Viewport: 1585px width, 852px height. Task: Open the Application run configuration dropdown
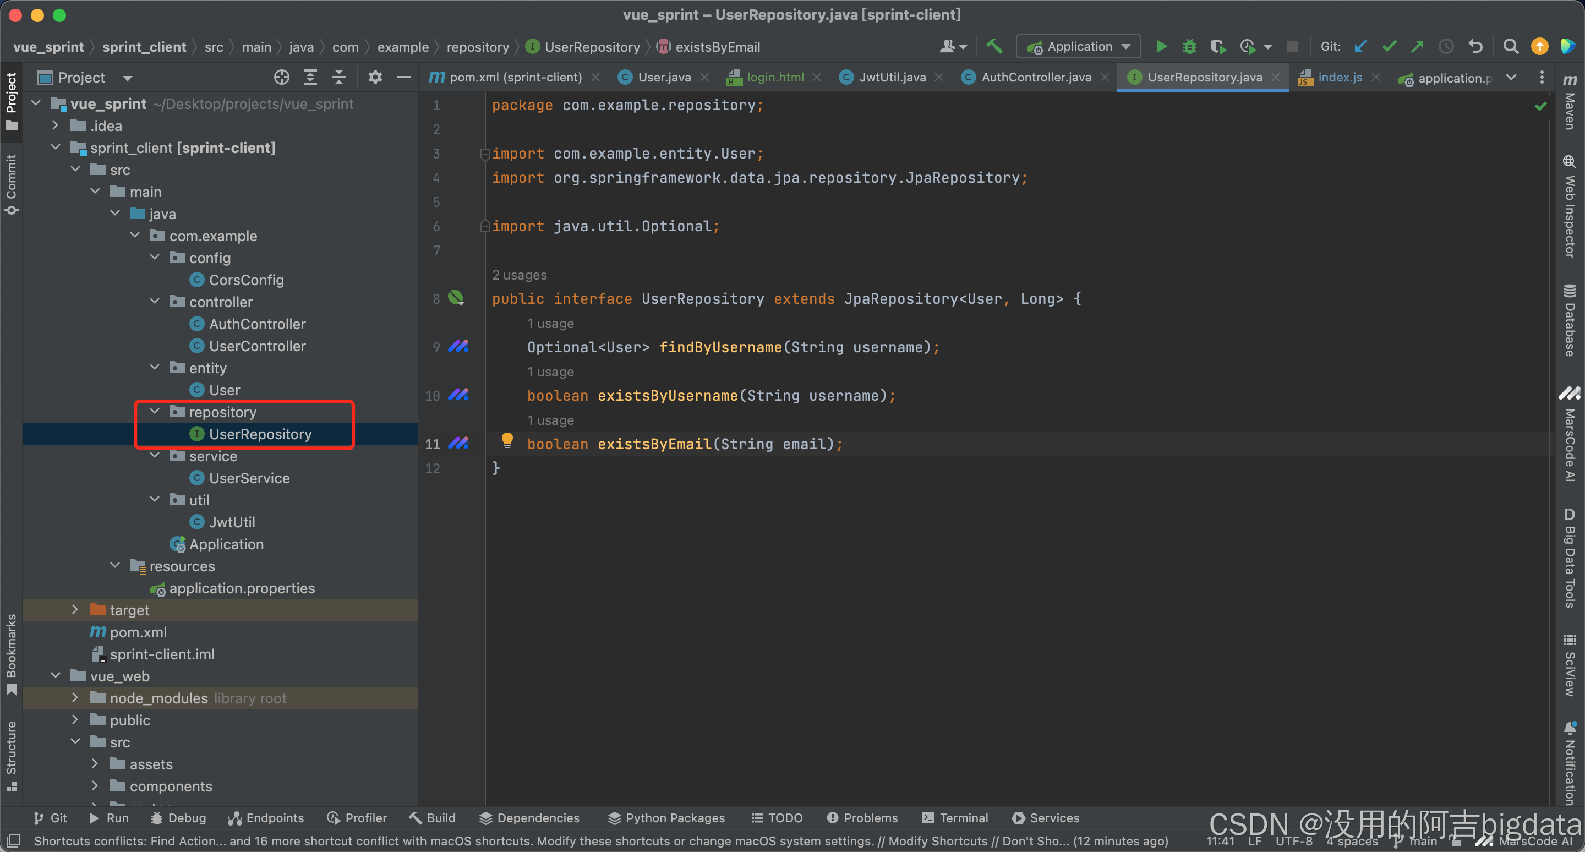coord(1079,47)
